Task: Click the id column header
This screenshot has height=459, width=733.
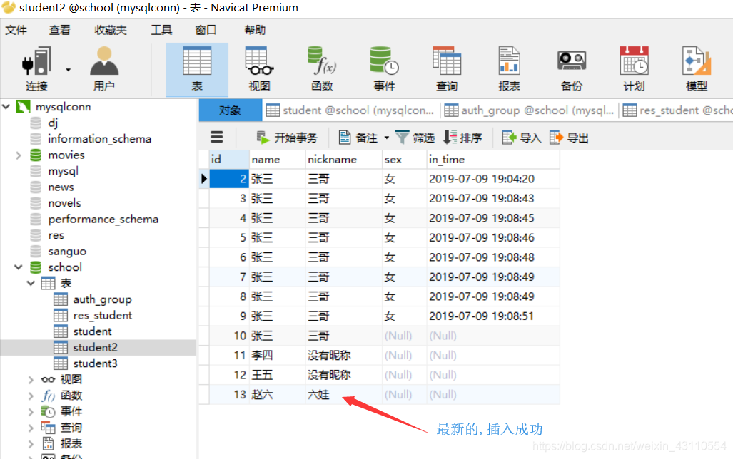Action: pos(229,159)
